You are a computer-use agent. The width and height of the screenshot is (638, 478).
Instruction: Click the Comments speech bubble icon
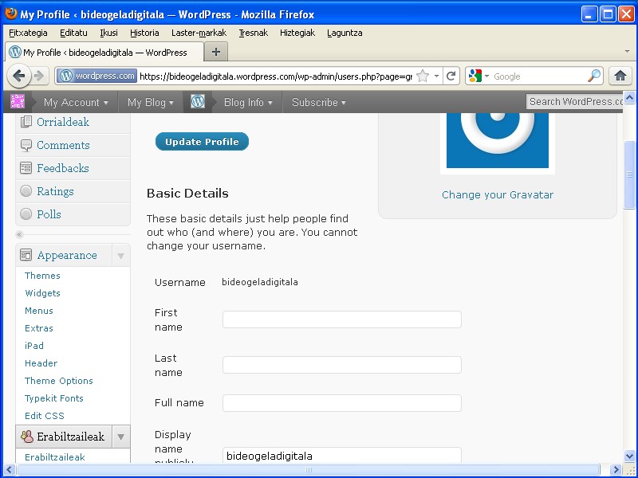click(26, 145)
